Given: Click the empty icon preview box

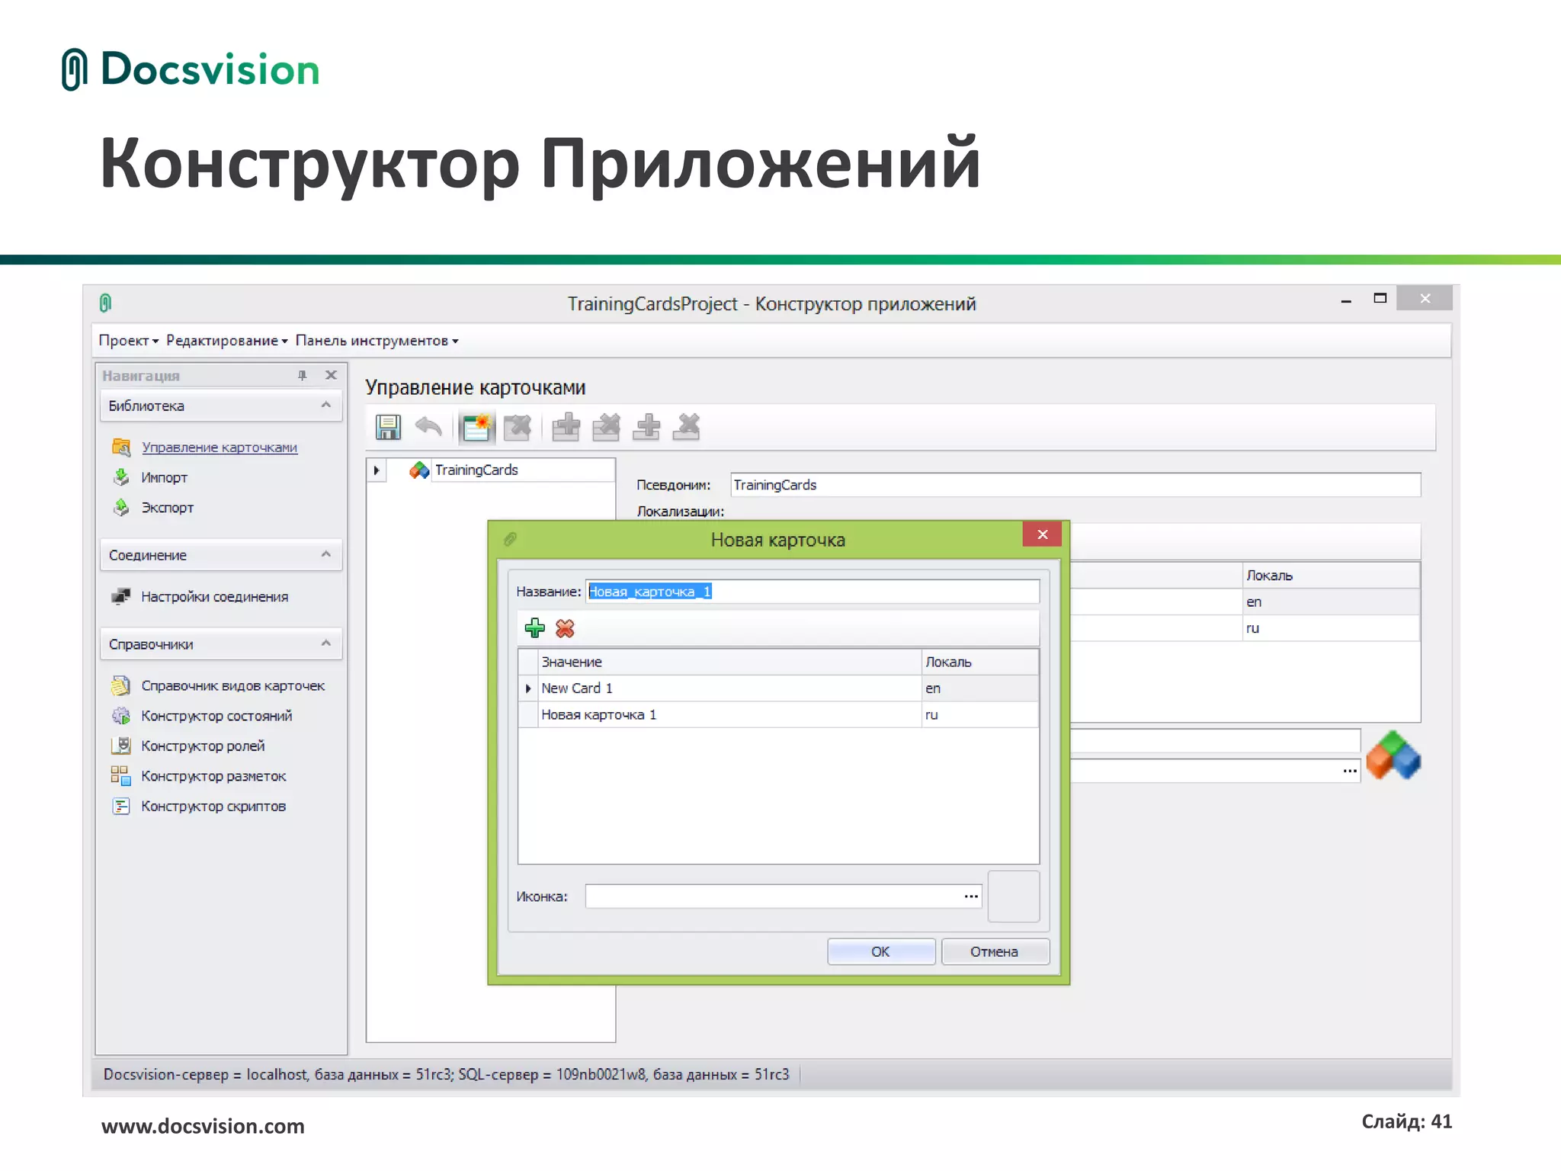Looking at the screenshot, I should pos(1014,897).
